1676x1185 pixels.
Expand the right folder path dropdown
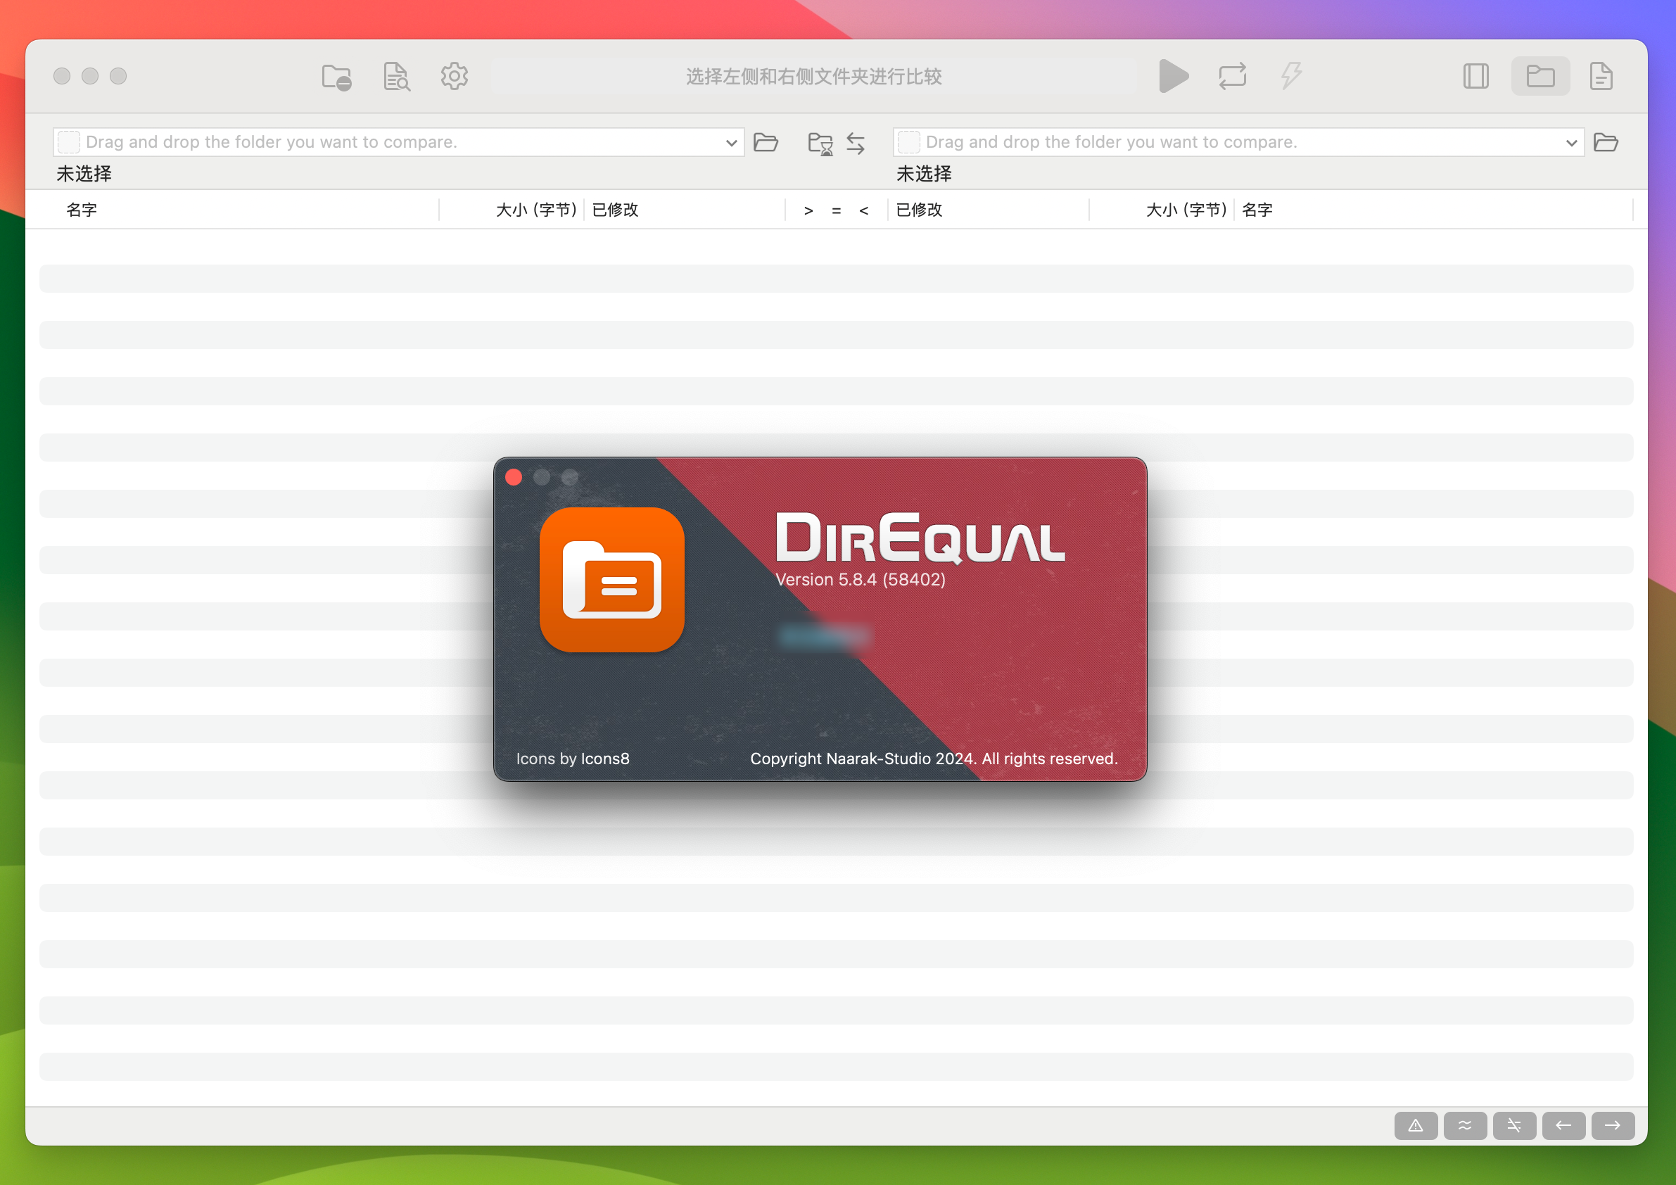pos(1571,142)
